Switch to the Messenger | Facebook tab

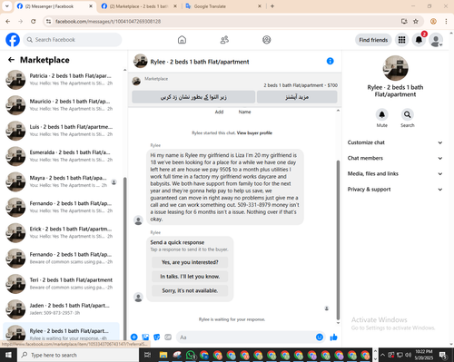point(54,6)
